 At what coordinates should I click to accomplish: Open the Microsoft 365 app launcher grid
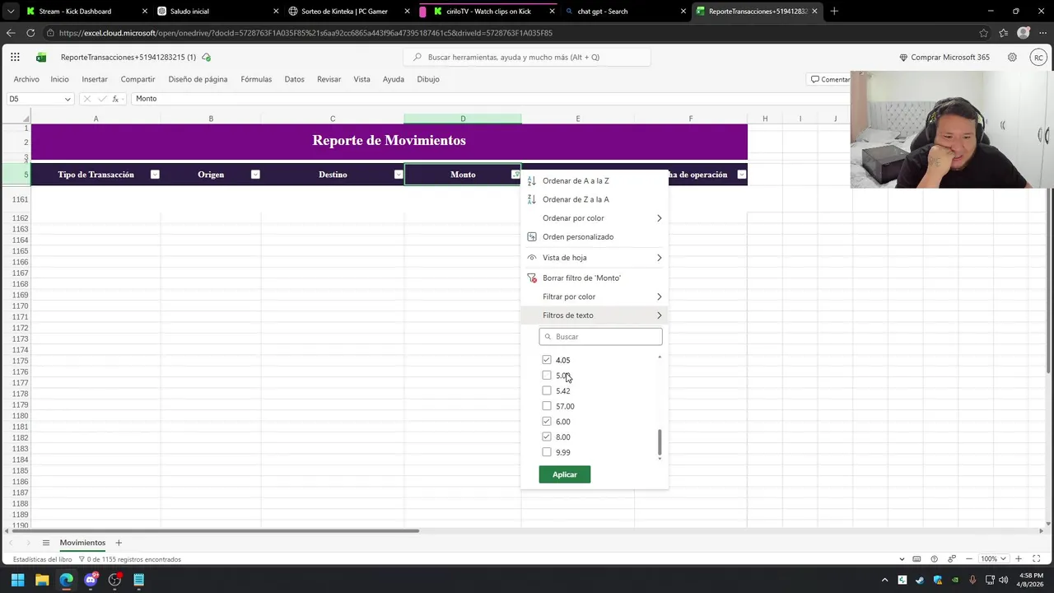coord(15,58)
